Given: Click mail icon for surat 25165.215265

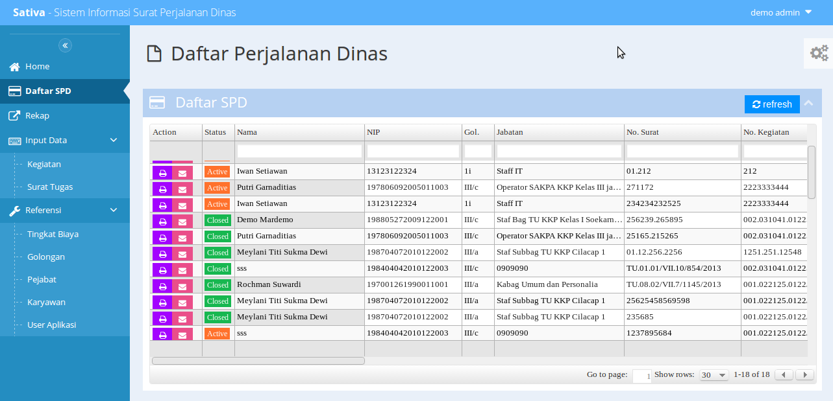Looking at the screenshot, I should point(182,237).
